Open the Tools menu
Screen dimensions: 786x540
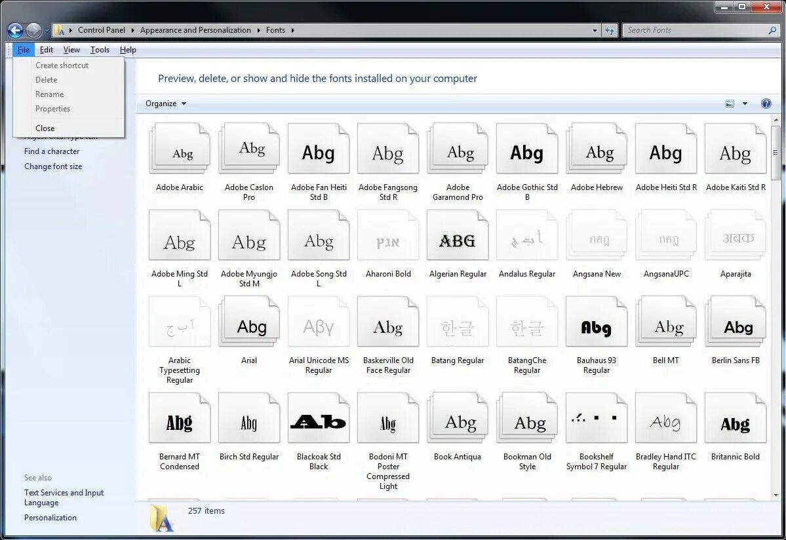(x=100, y=50)
